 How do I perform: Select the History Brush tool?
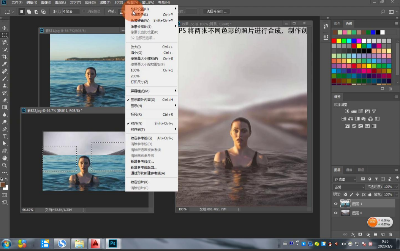pos(5,93)
